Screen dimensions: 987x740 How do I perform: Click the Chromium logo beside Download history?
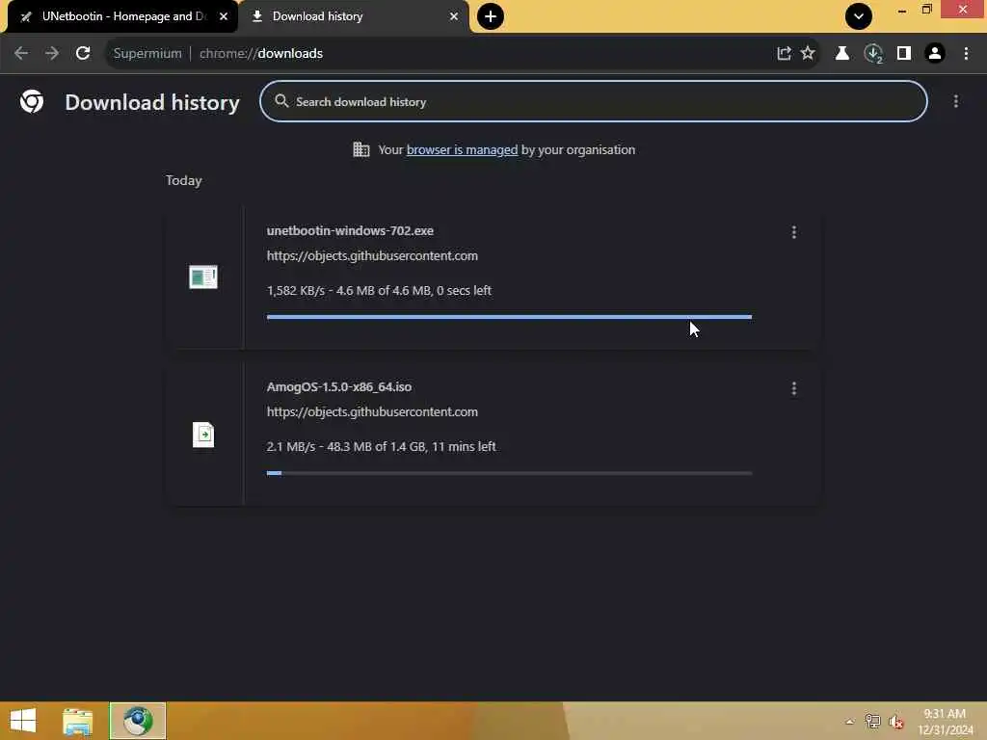click(x=32, y=101)
